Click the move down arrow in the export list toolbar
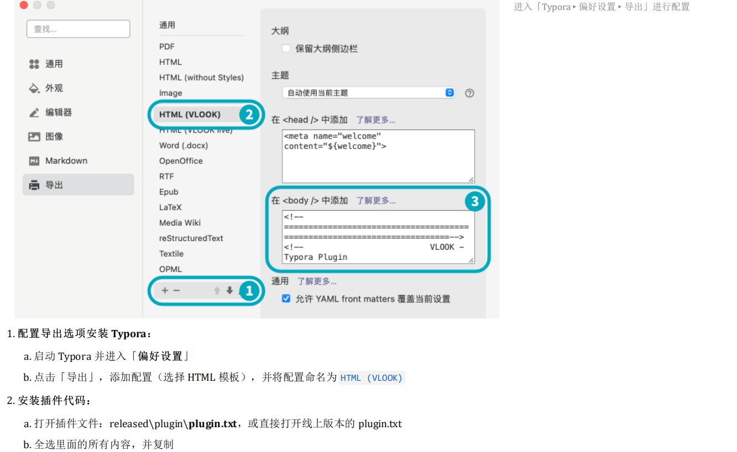This screenshot has width=737, height=452. click(x=229, y=290)
